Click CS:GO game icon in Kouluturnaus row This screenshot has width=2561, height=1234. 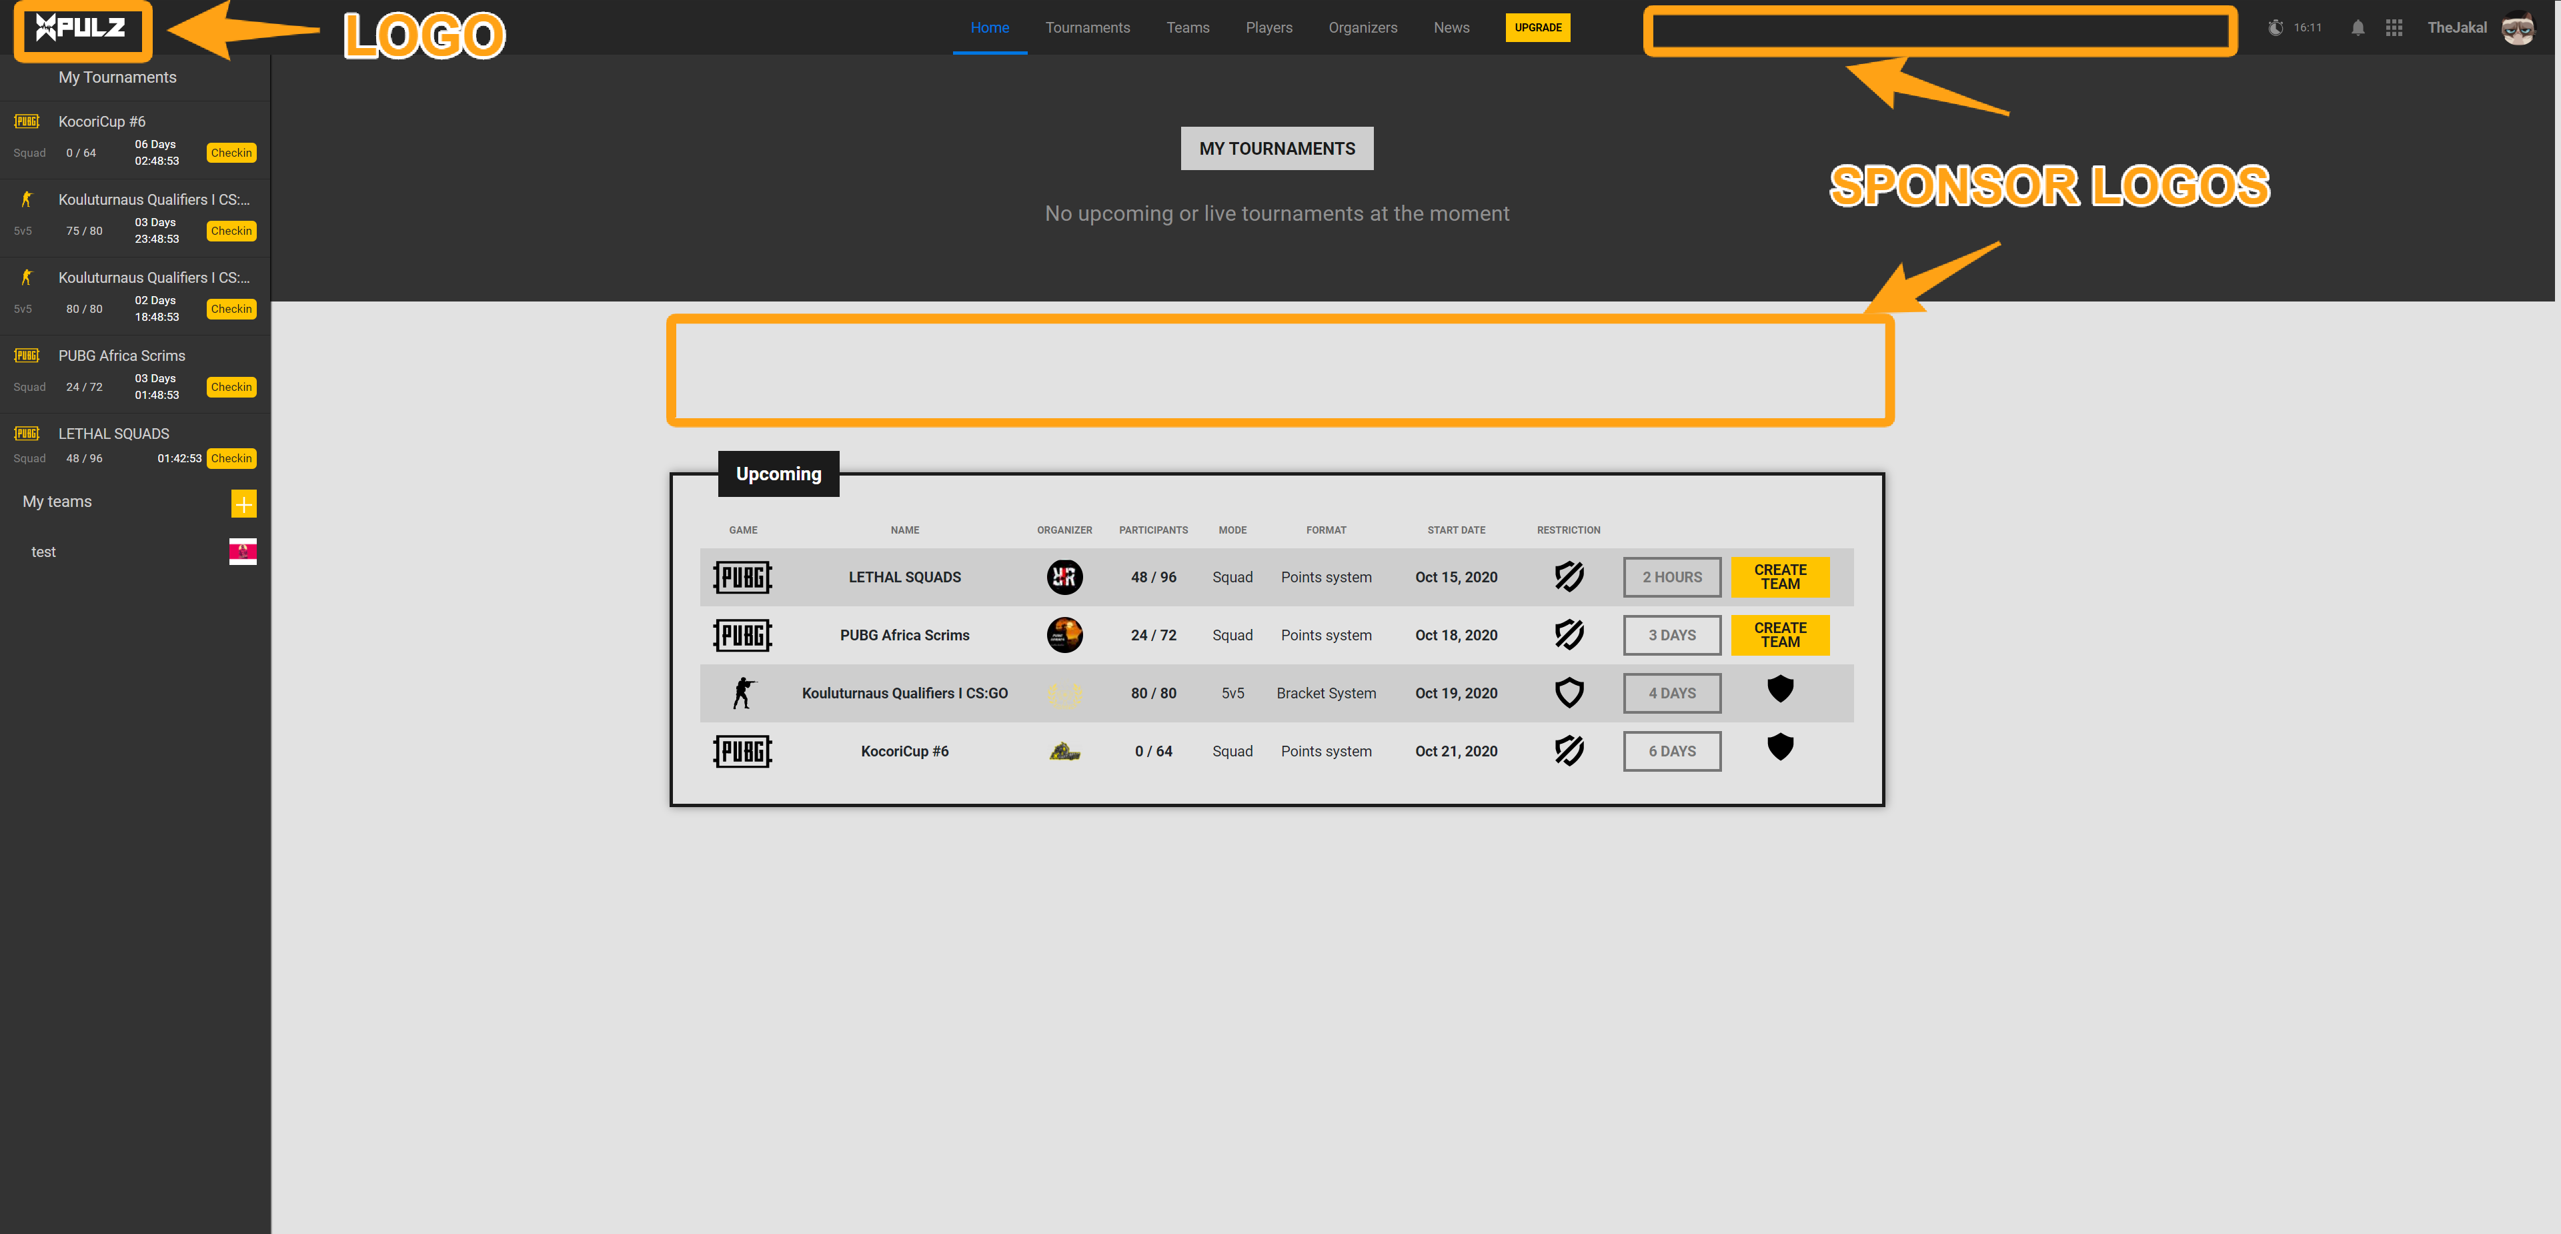coord(744,693)
